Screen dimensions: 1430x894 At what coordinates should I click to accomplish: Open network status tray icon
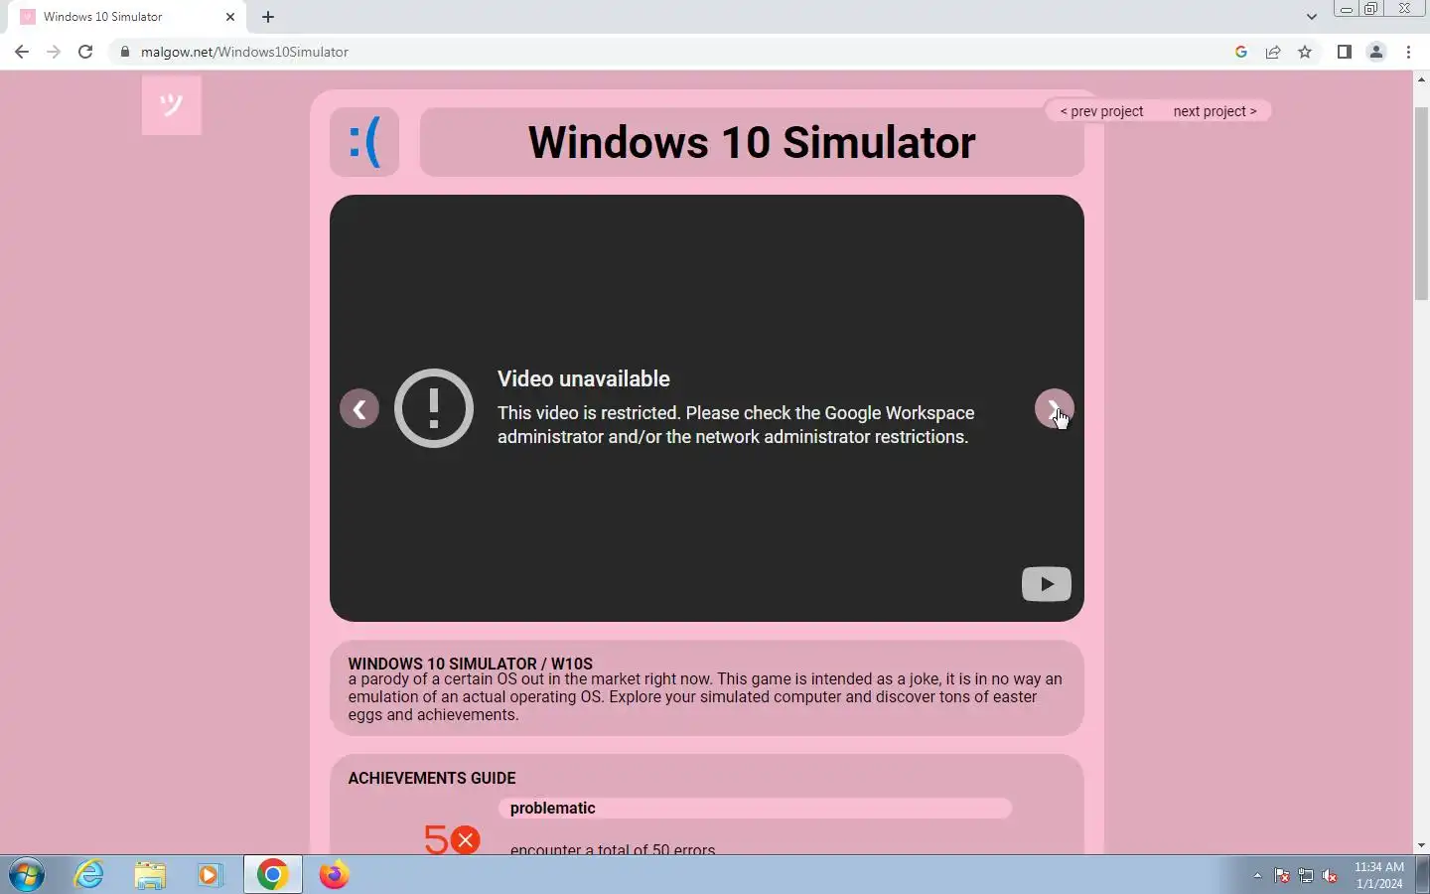click(x=1306, y=875)
